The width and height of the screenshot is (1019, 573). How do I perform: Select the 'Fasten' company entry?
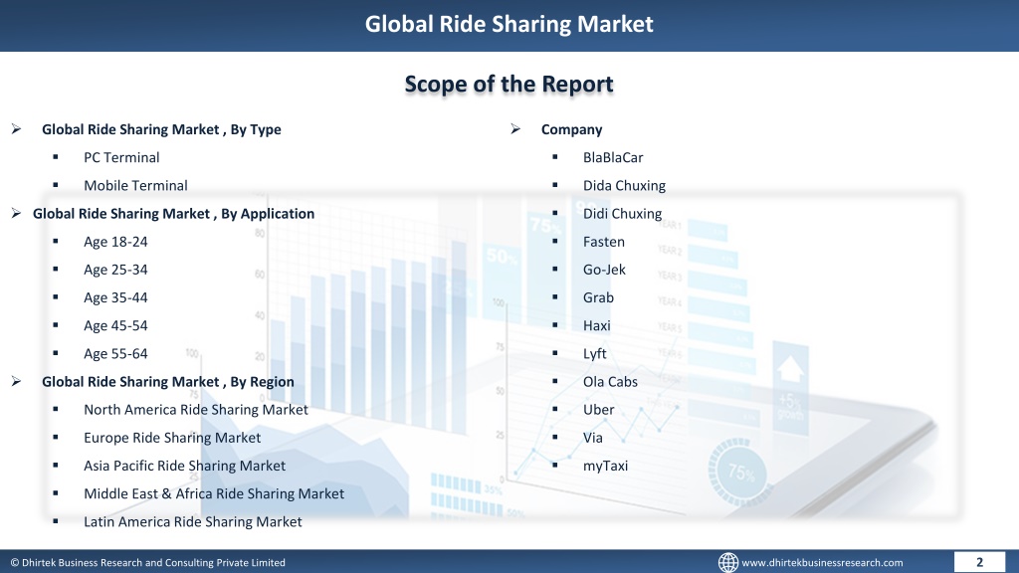click(x=604, y=242)
